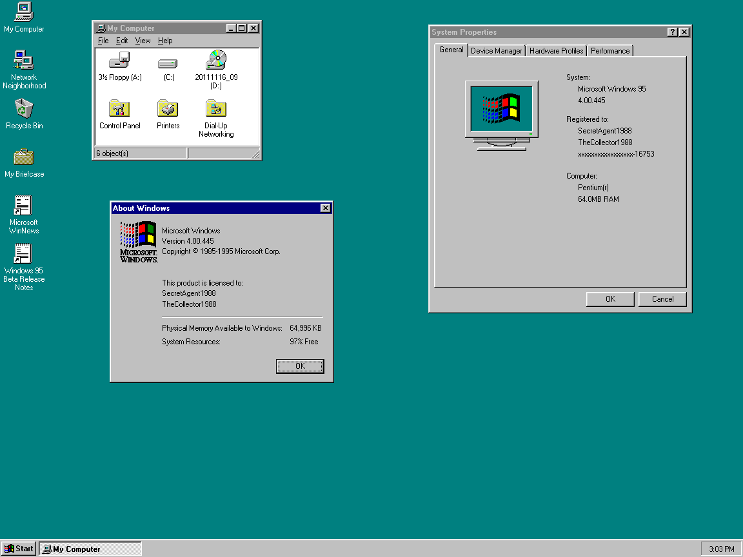This screenshot has height=557, width=743.
Task: Open Microsoft WinNews
Action: (x=23, y=206)
